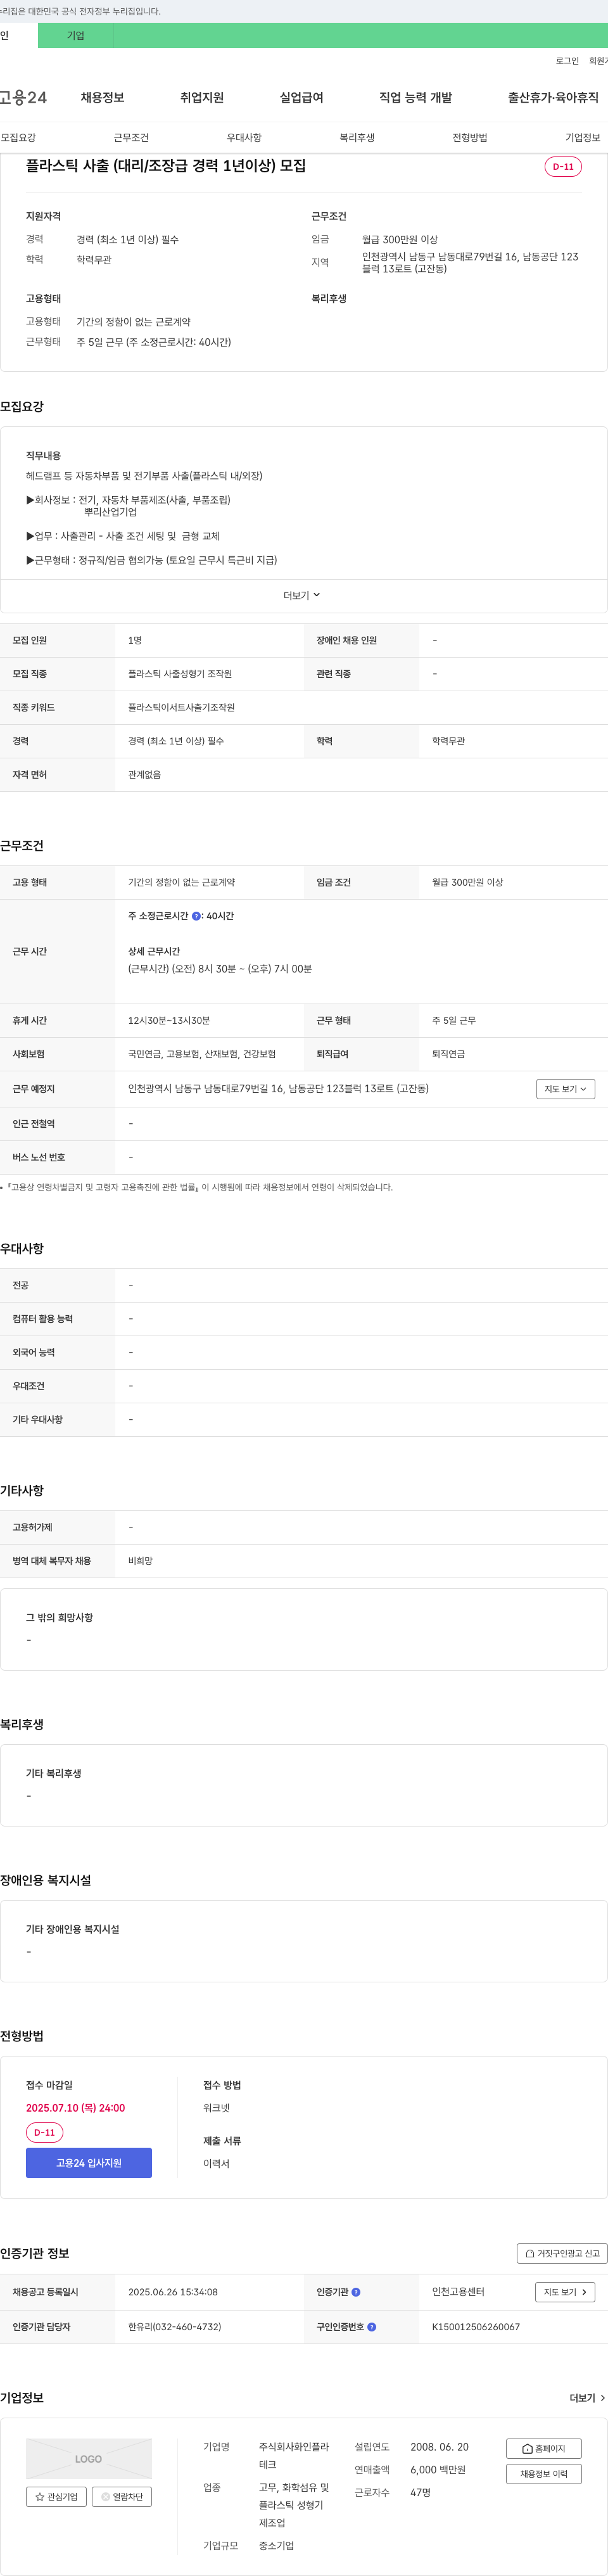Click 직종 키워드 value 플라스틱이서트사출기조작원
608x2576 pixels.
pos(181,708)
